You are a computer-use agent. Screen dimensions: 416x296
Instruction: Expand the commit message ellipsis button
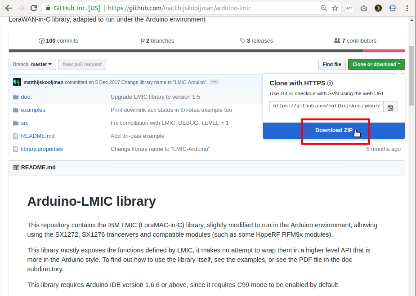click(214, 82)
